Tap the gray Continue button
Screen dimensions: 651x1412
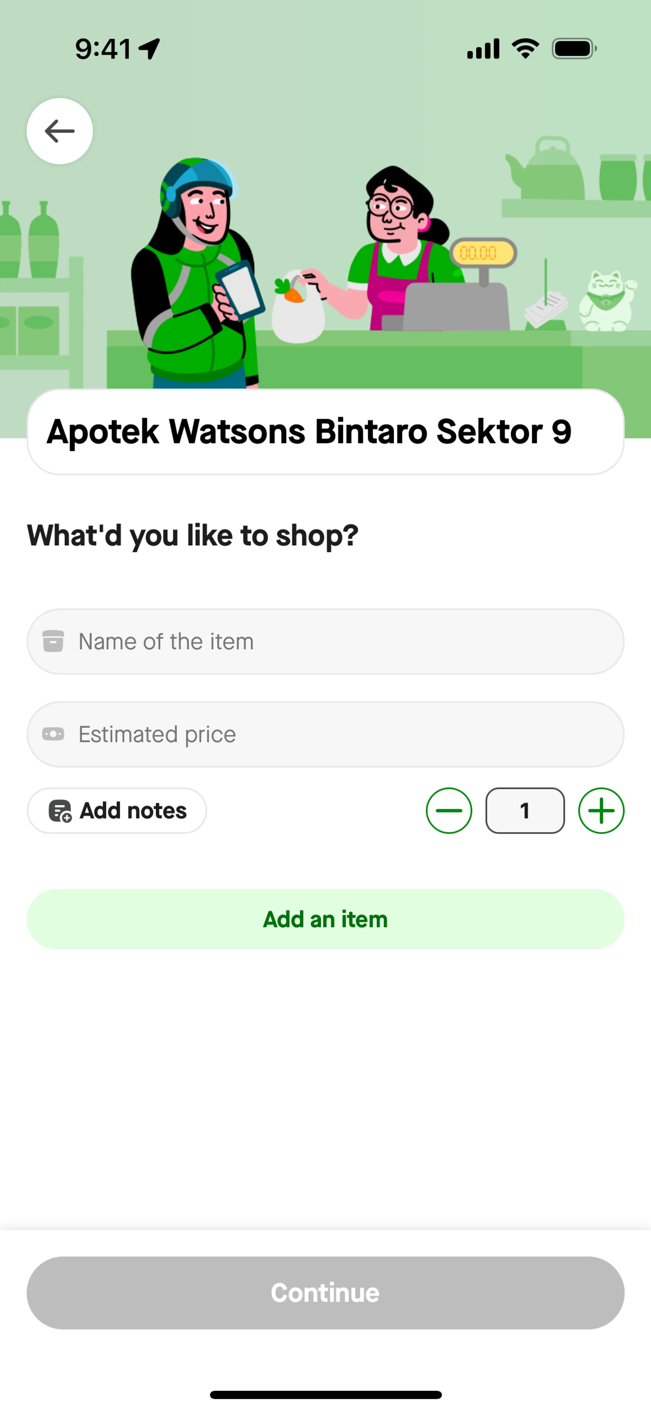325,1293
